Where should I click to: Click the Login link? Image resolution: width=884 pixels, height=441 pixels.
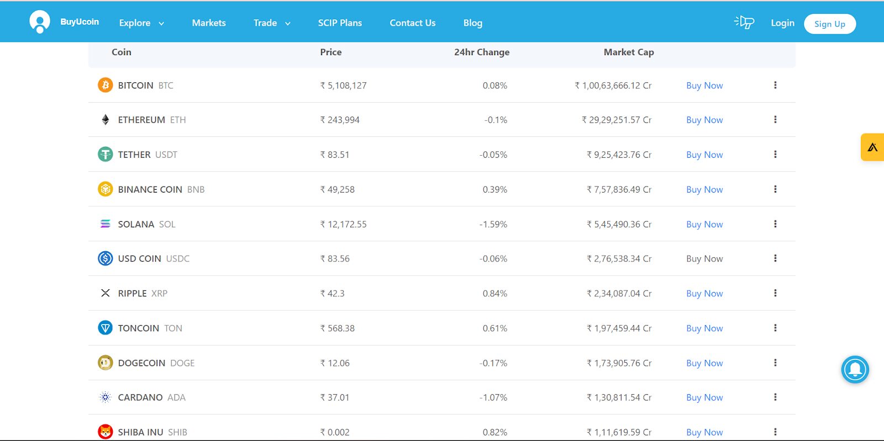[x=782, y=23]
